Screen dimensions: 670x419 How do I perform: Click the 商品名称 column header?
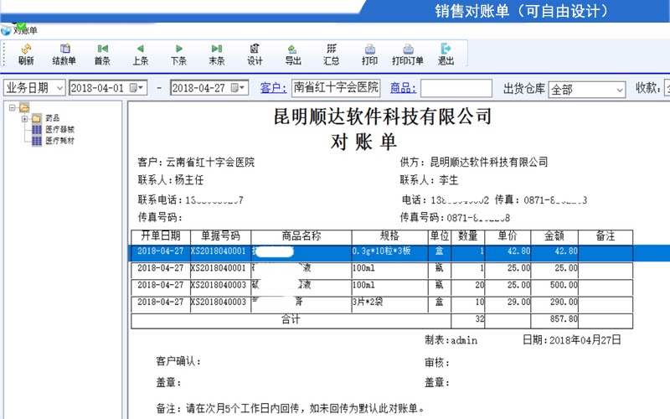click(301, 236)
